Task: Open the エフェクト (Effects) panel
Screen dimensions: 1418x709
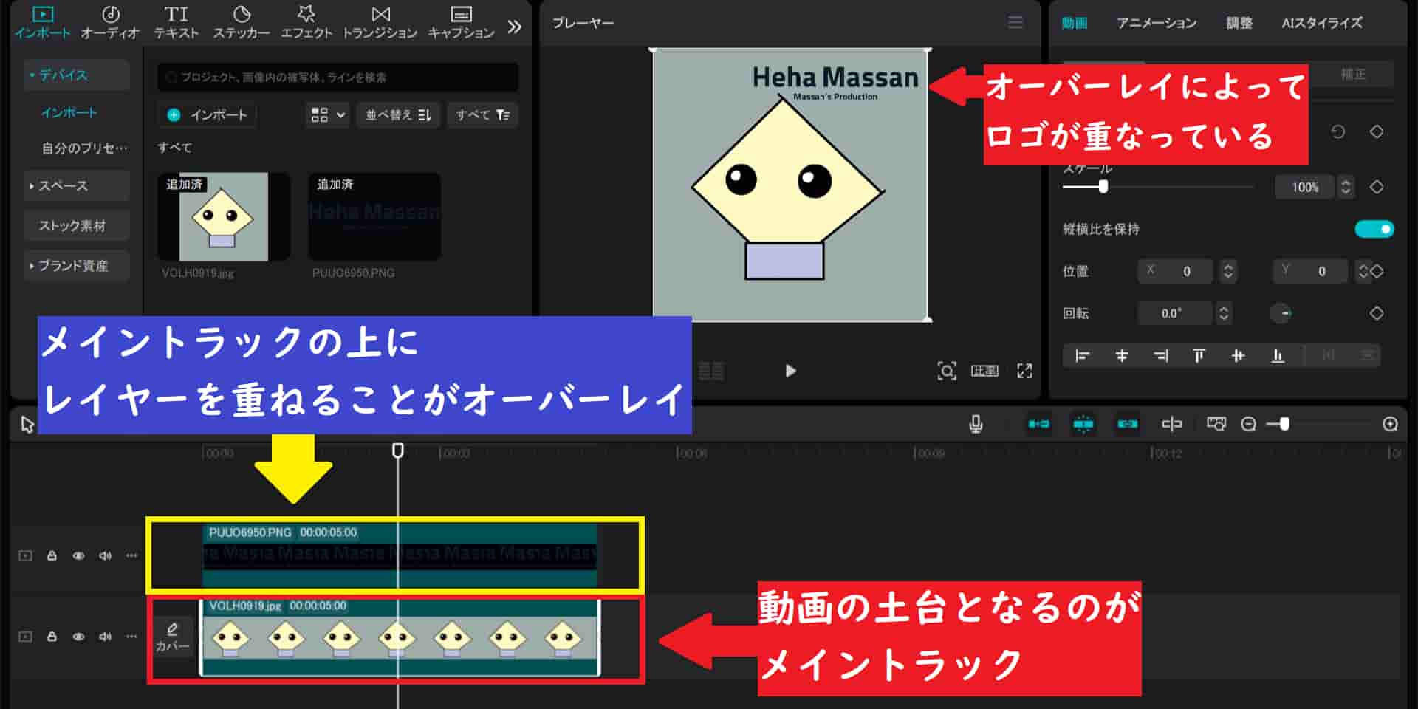Action: point(307,21)
